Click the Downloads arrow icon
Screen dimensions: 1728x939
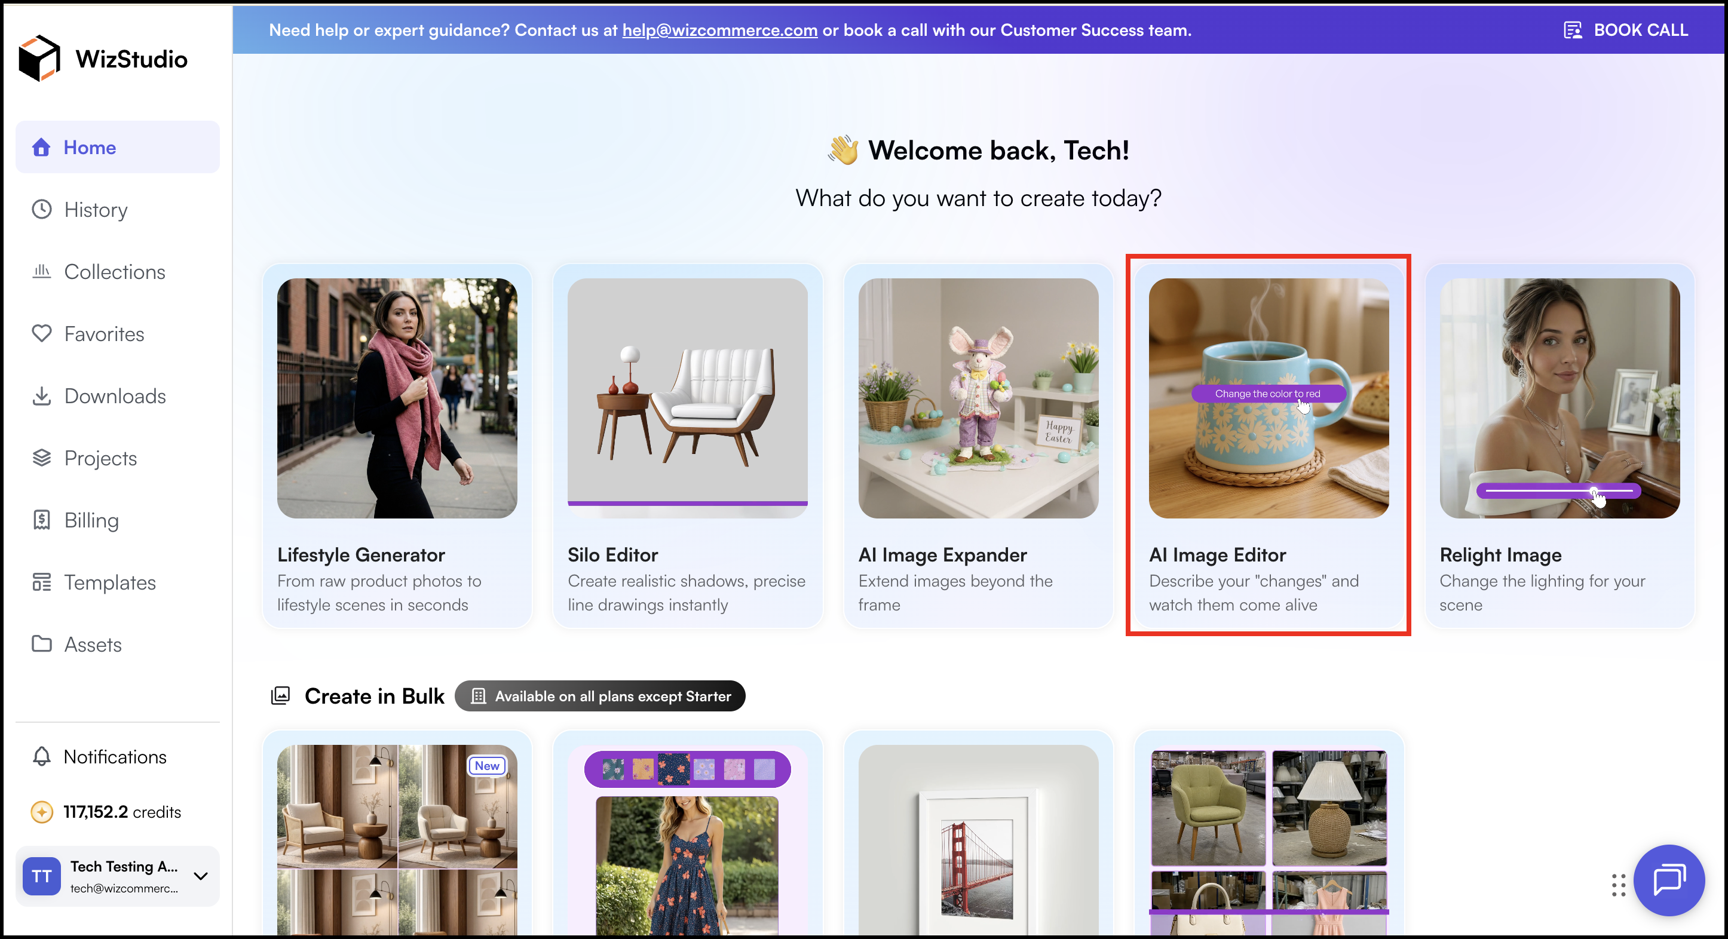[x=42, y=395]
